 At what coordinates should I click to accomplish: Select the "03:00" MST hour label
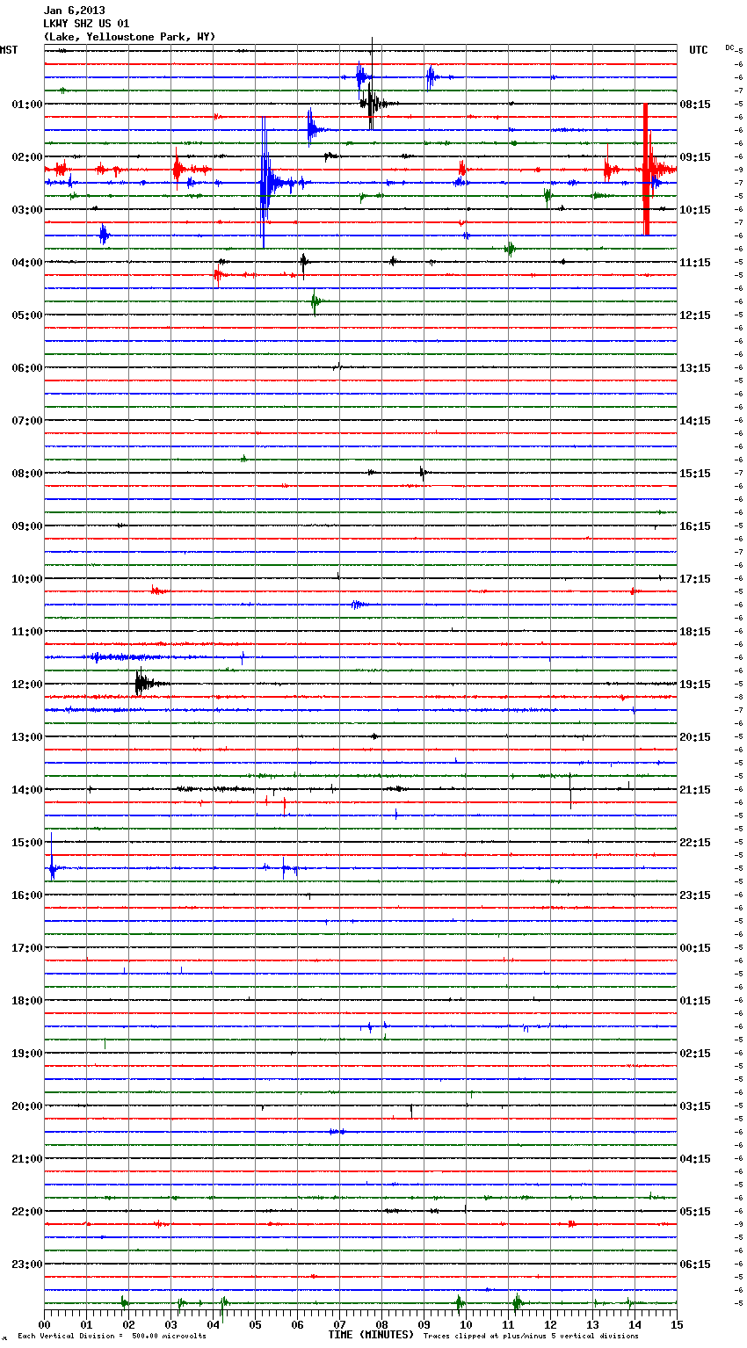click(27, 209)
